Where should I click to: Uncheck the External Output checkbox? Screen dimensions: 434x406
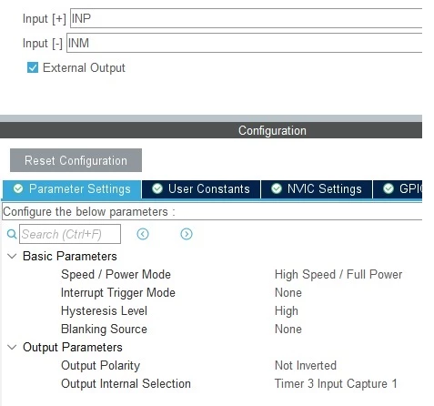(x=33, y=67)
